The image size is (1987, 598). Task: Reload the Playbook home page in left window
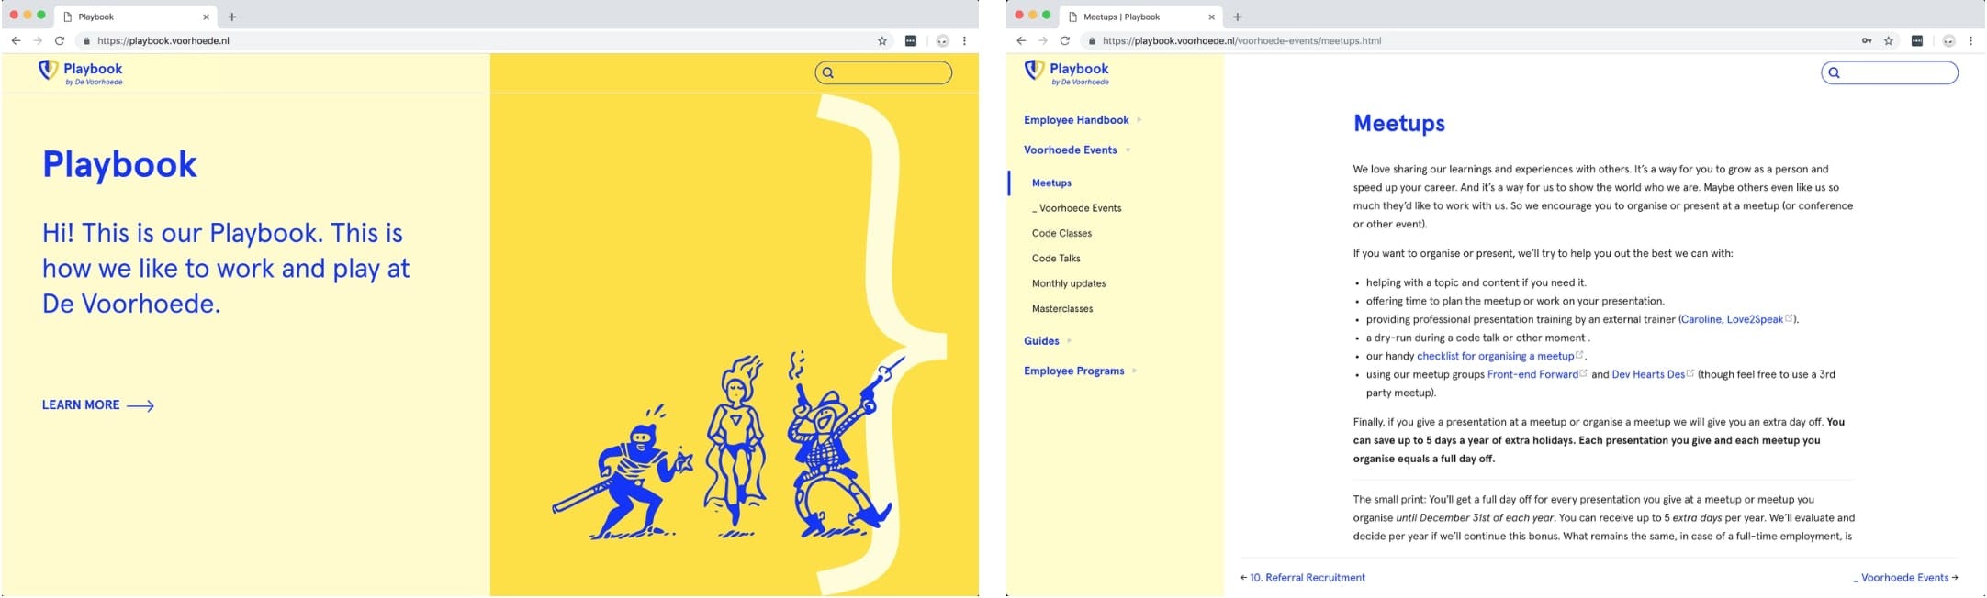pos(60,40)
